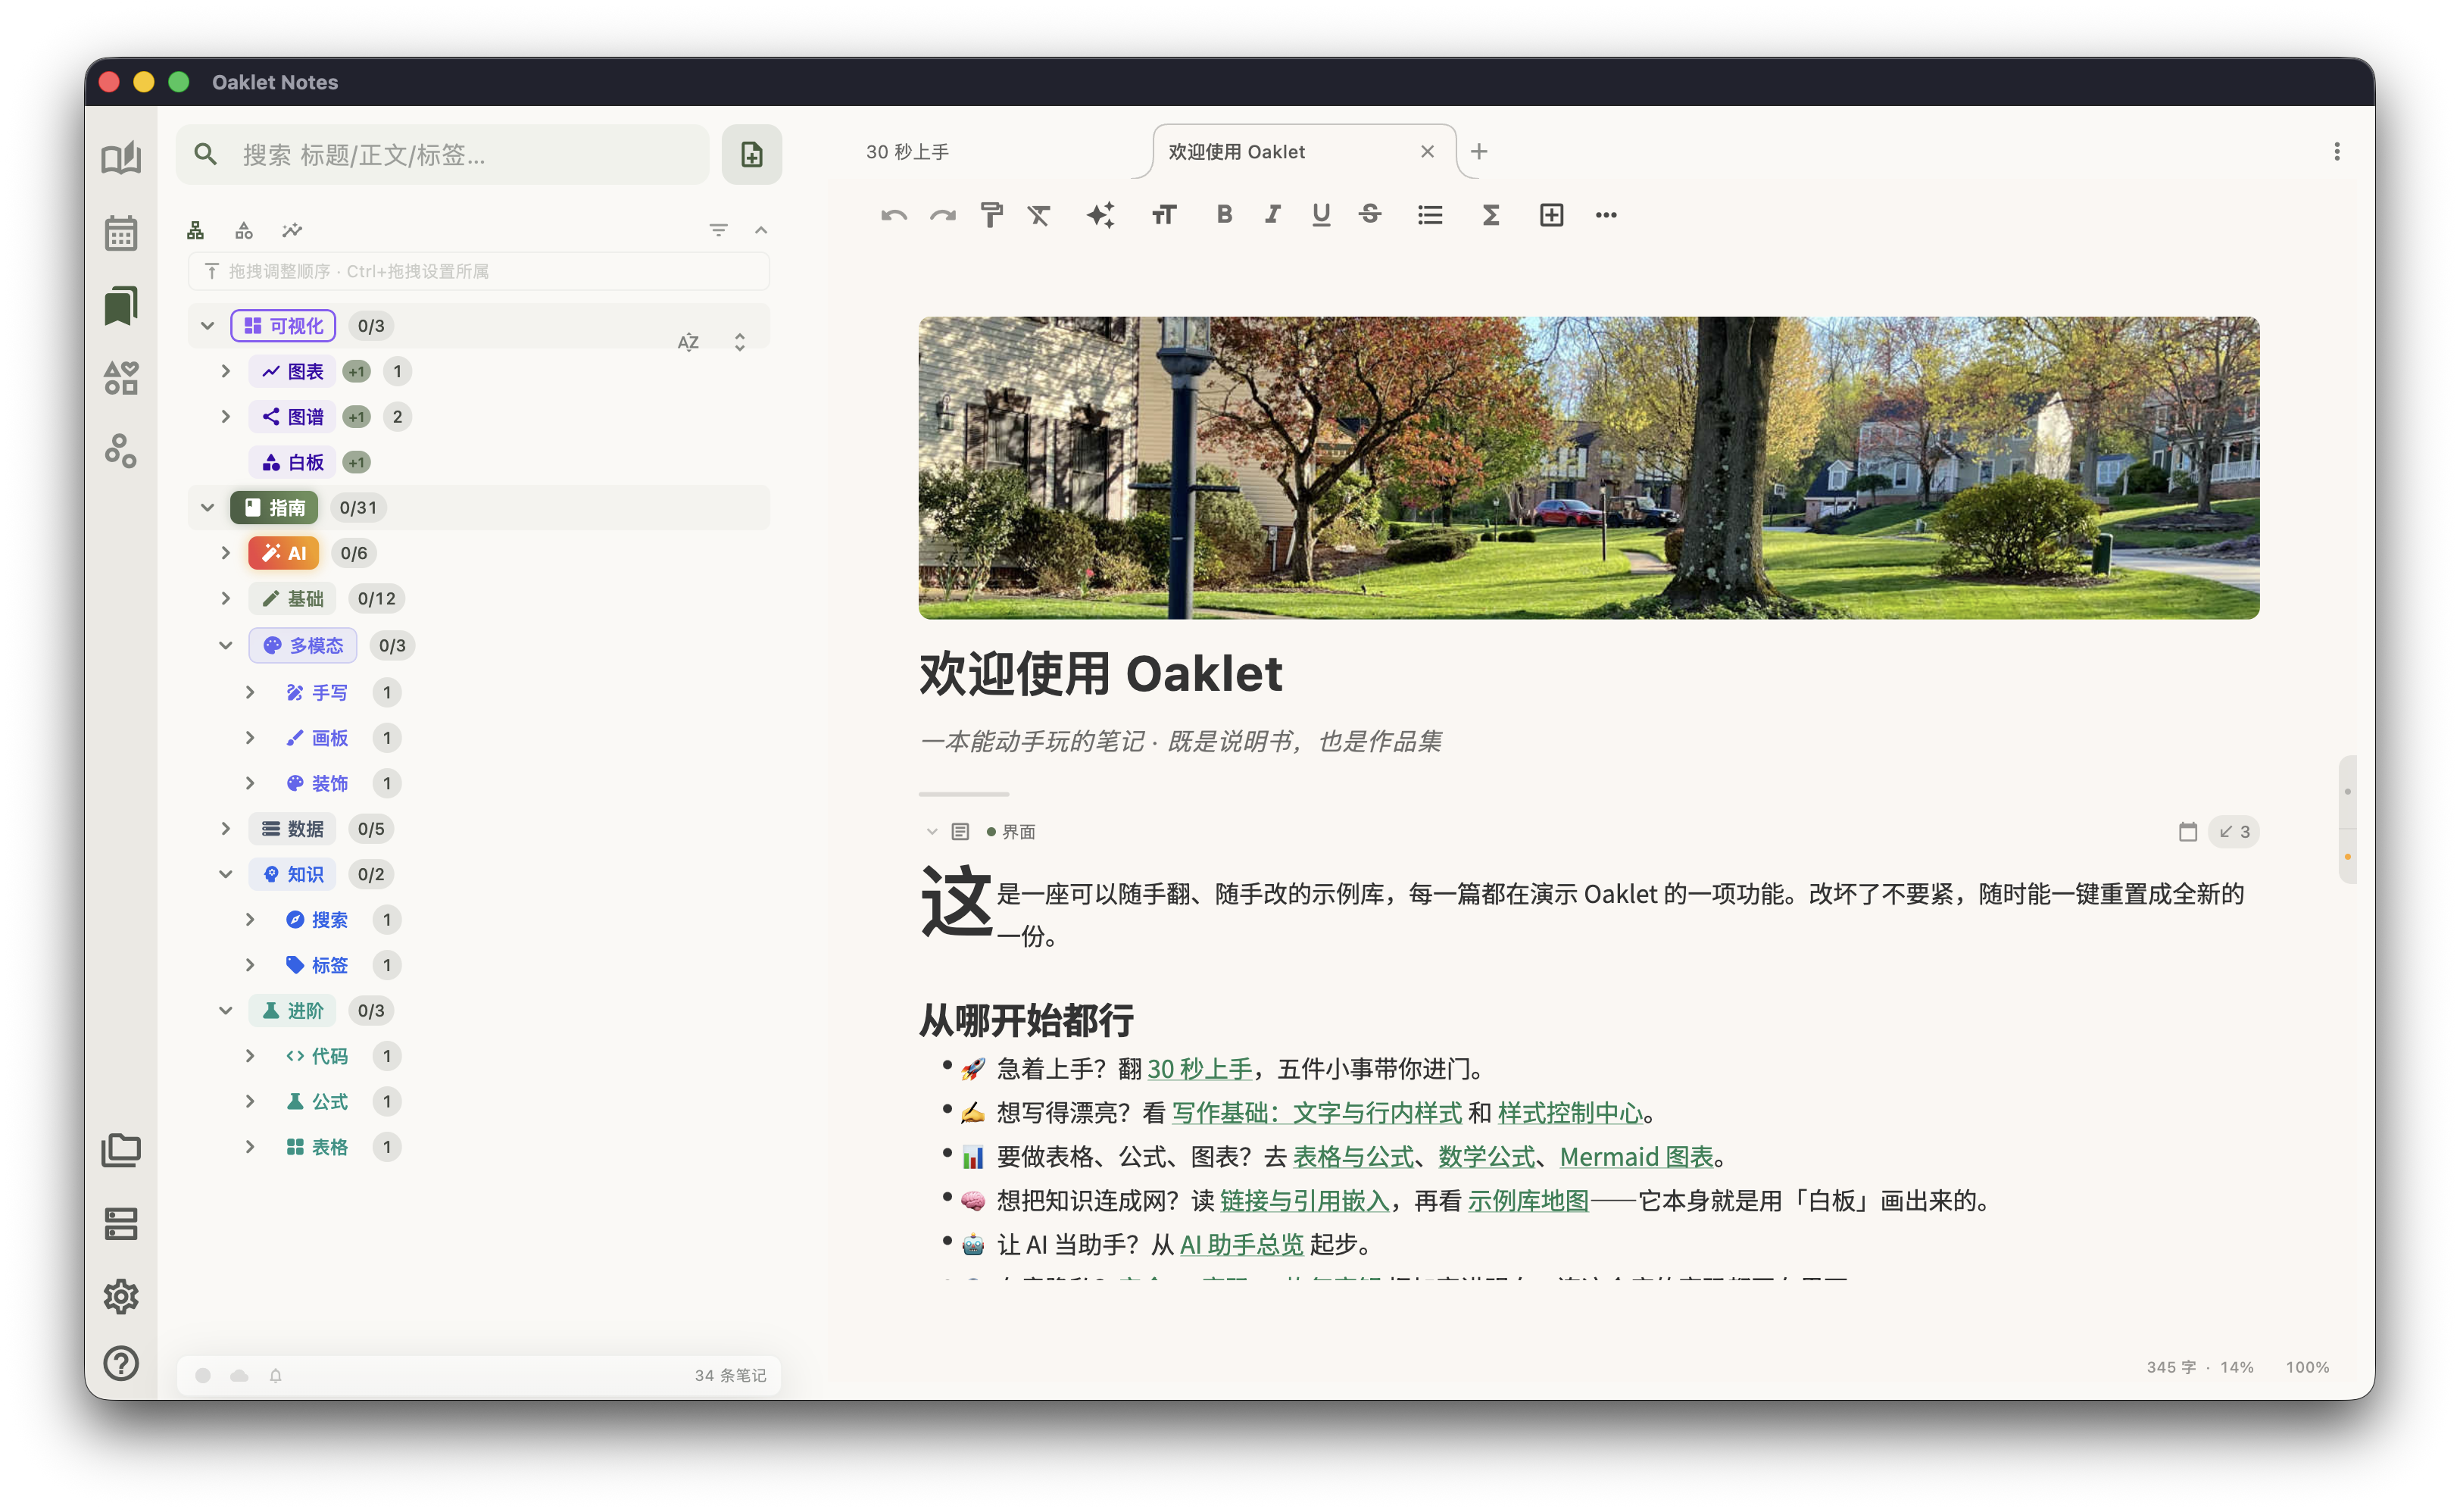Open the vertical three-dot menu at top right

point(2336,151)
